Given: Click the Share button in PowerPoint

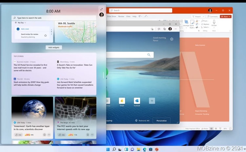Looking at the screenshot, I should [x=226, y=16].
